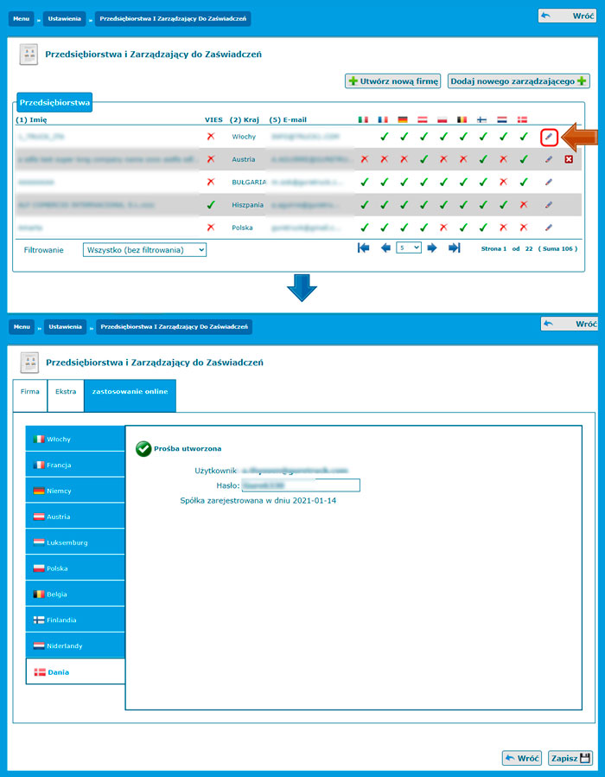The image size is (605, 777).
Task: Select 'zastosowanie online' tab
Action: [x=131, y=395]
